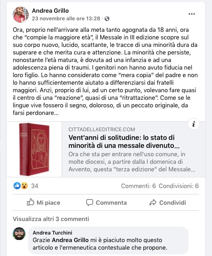Click the Condividi share arrow button
Image resolution: width=212 pixels, height=256 pixels.
167,202
